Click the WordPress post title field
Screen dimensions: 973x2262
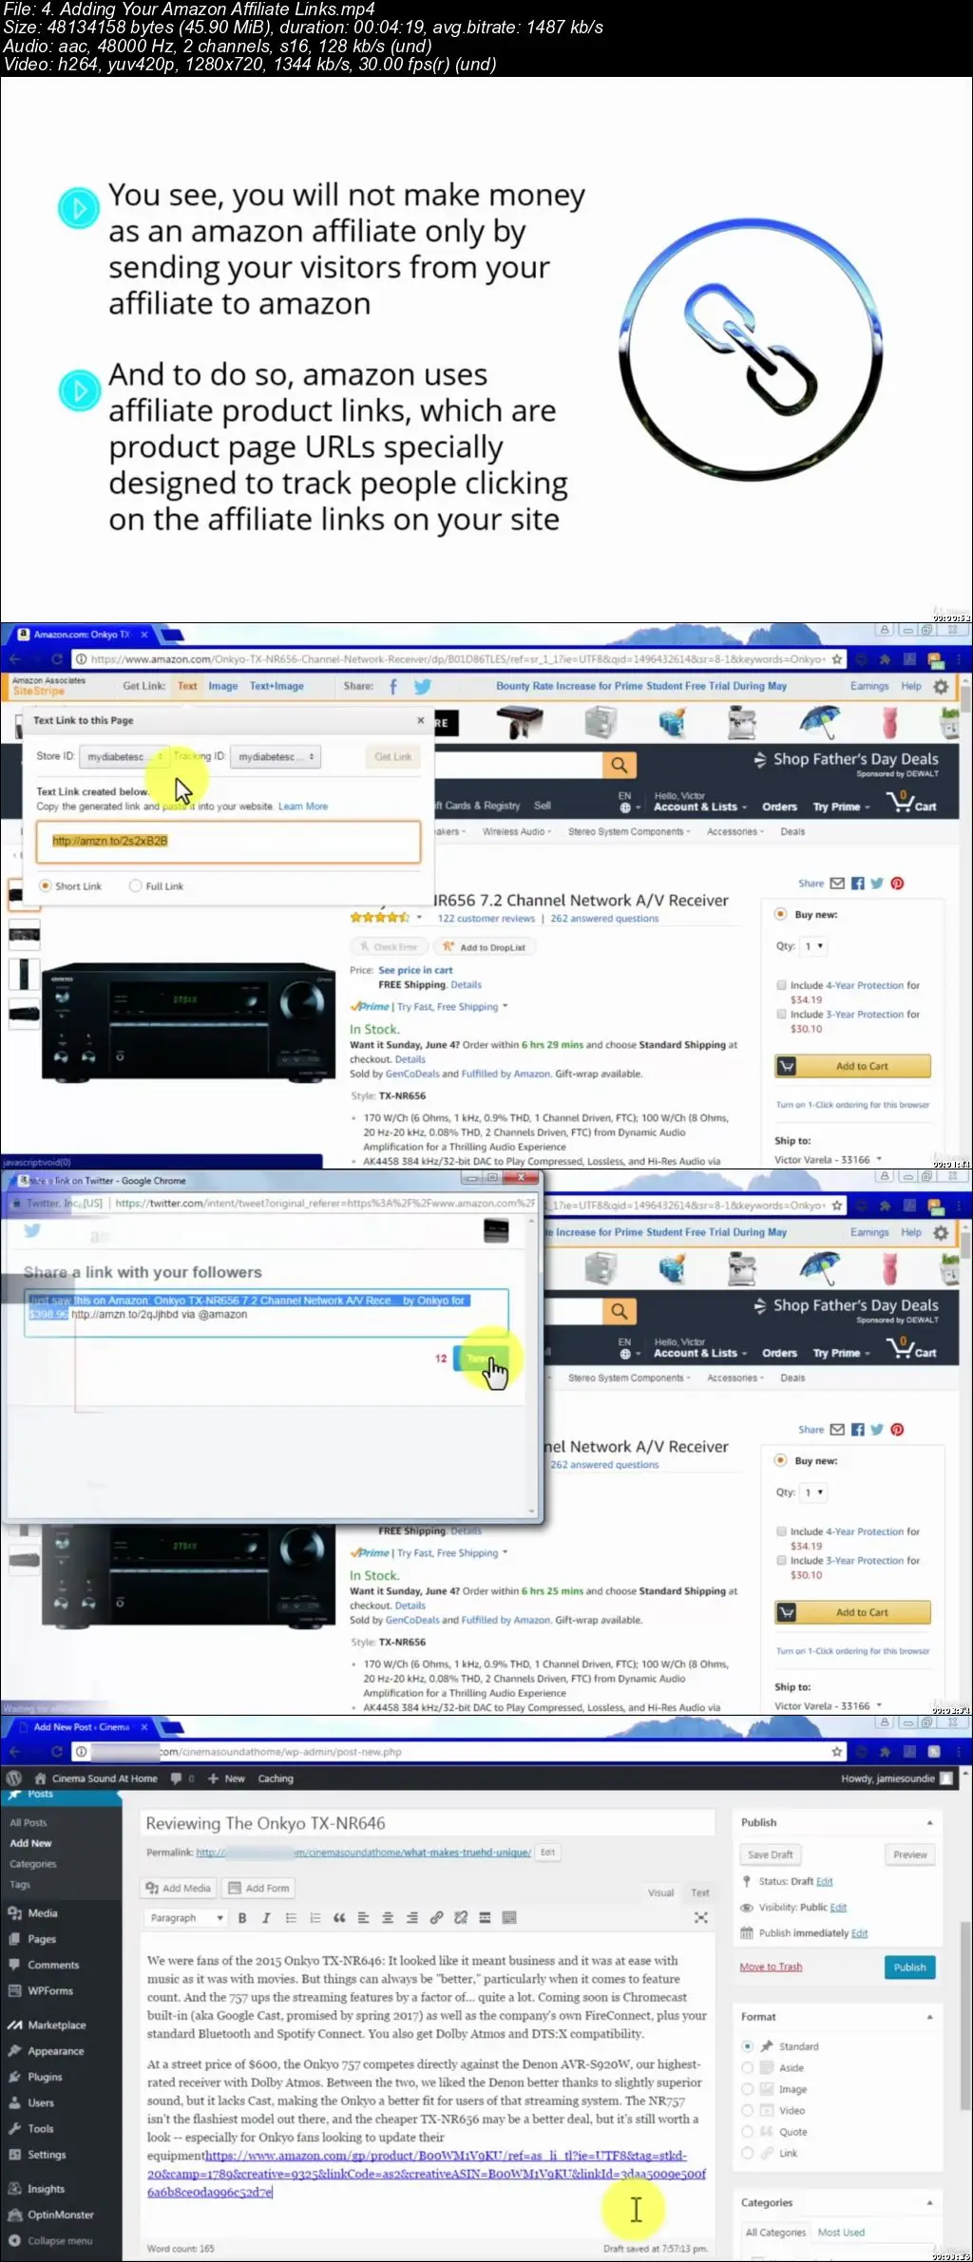point(428,1822)
